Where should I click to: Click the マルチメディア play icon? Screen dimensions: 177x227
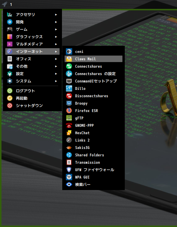click(10, 44)
